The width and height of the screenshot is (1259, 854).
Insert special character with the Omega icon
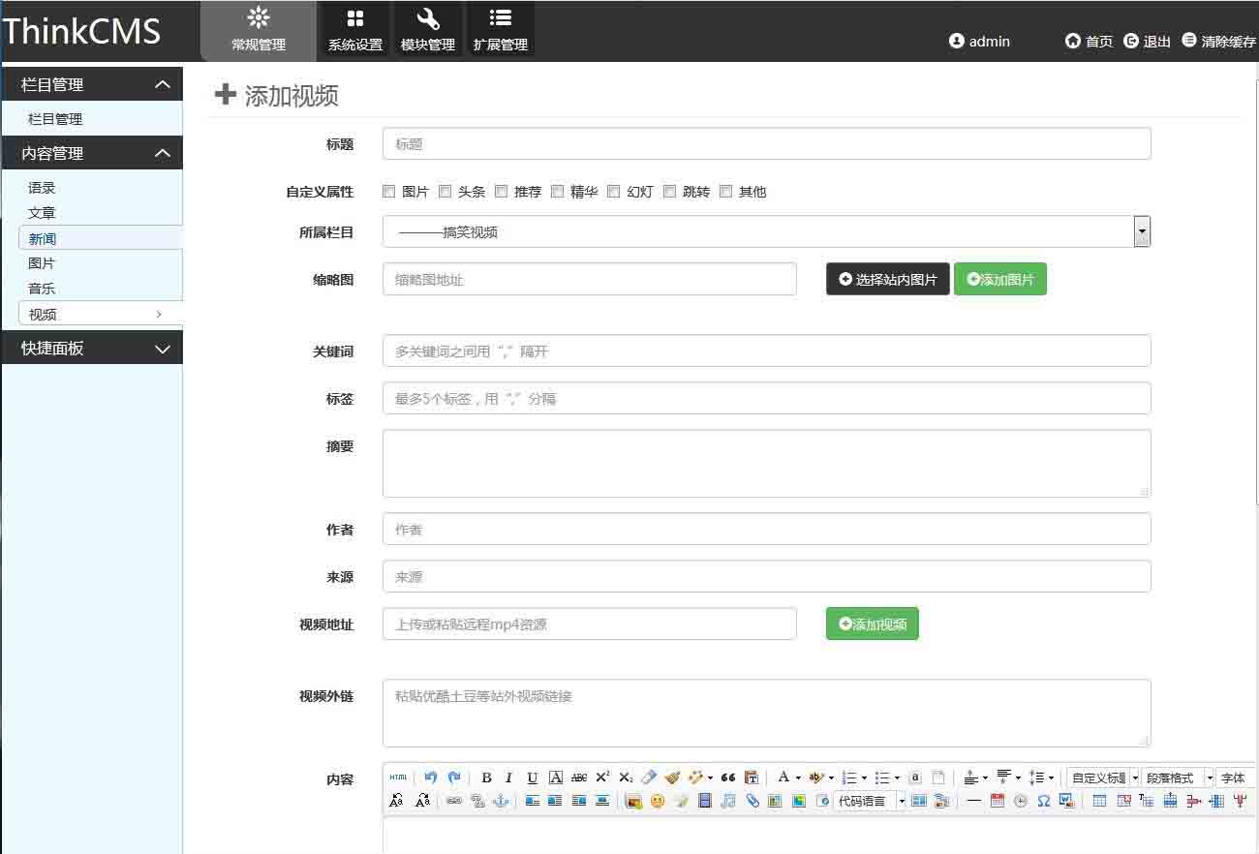[1043, 801]
